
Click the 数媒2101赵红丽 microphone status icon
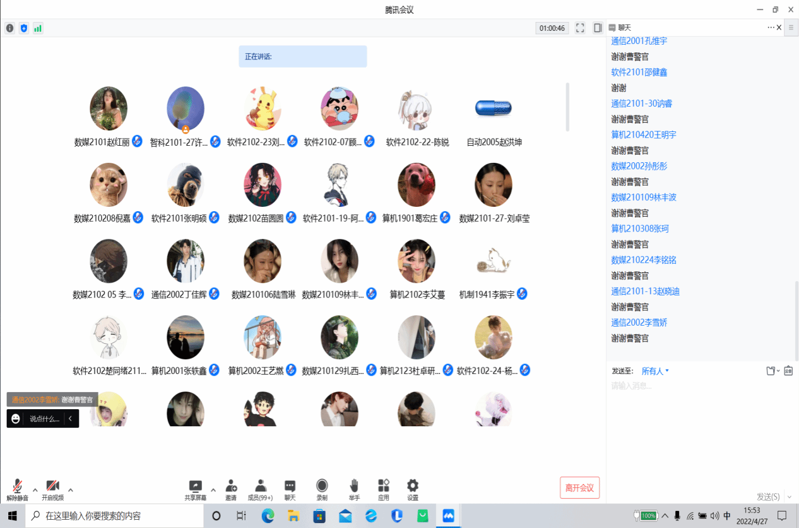tap(137, 141)
